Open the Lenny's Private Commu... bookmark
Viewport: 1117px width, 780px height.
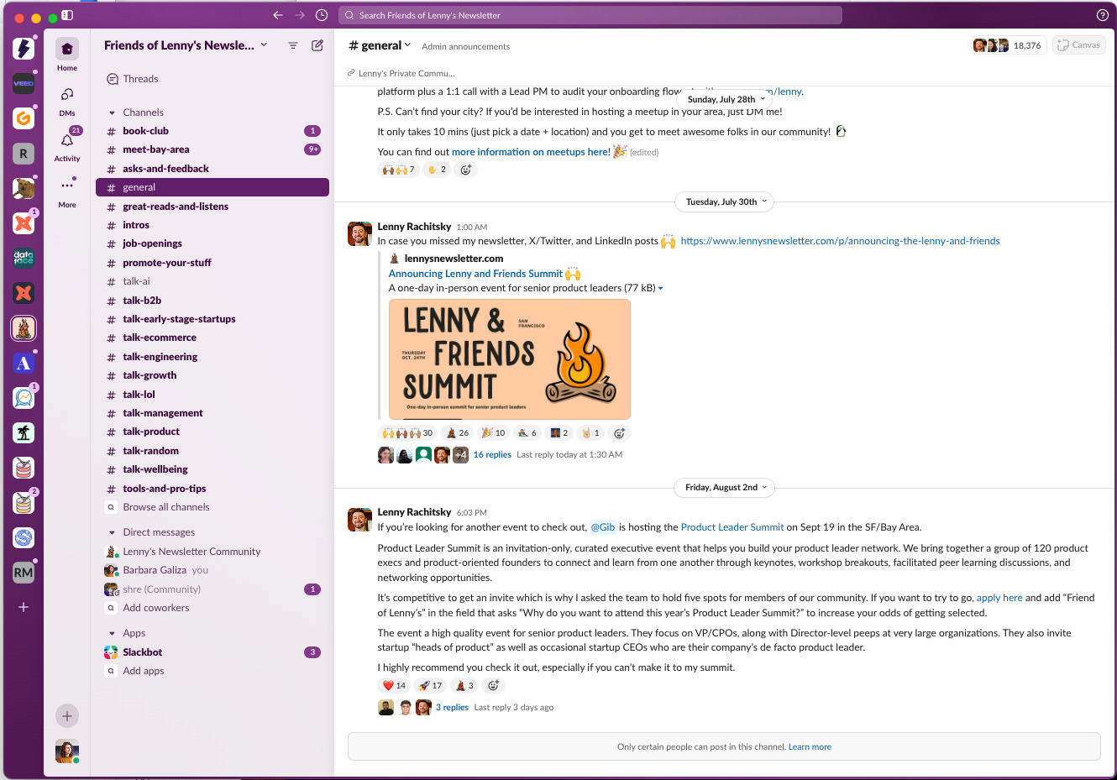point(401,73)
